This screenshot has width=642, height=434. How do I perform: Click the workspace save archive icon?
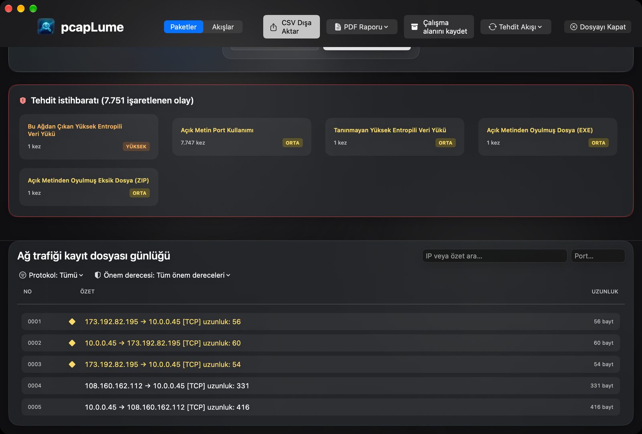point(414,27)
